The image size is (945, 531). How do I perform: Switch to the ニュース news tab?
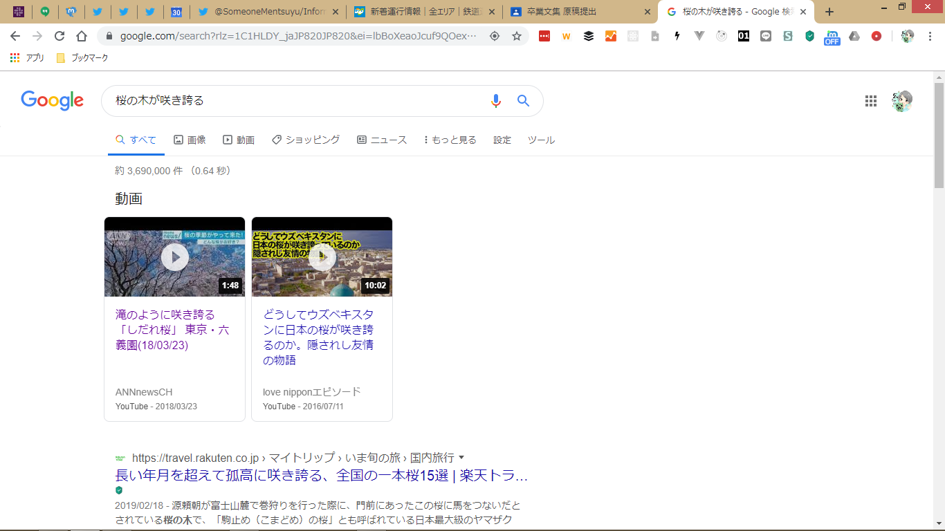click(x=382, y=140)
